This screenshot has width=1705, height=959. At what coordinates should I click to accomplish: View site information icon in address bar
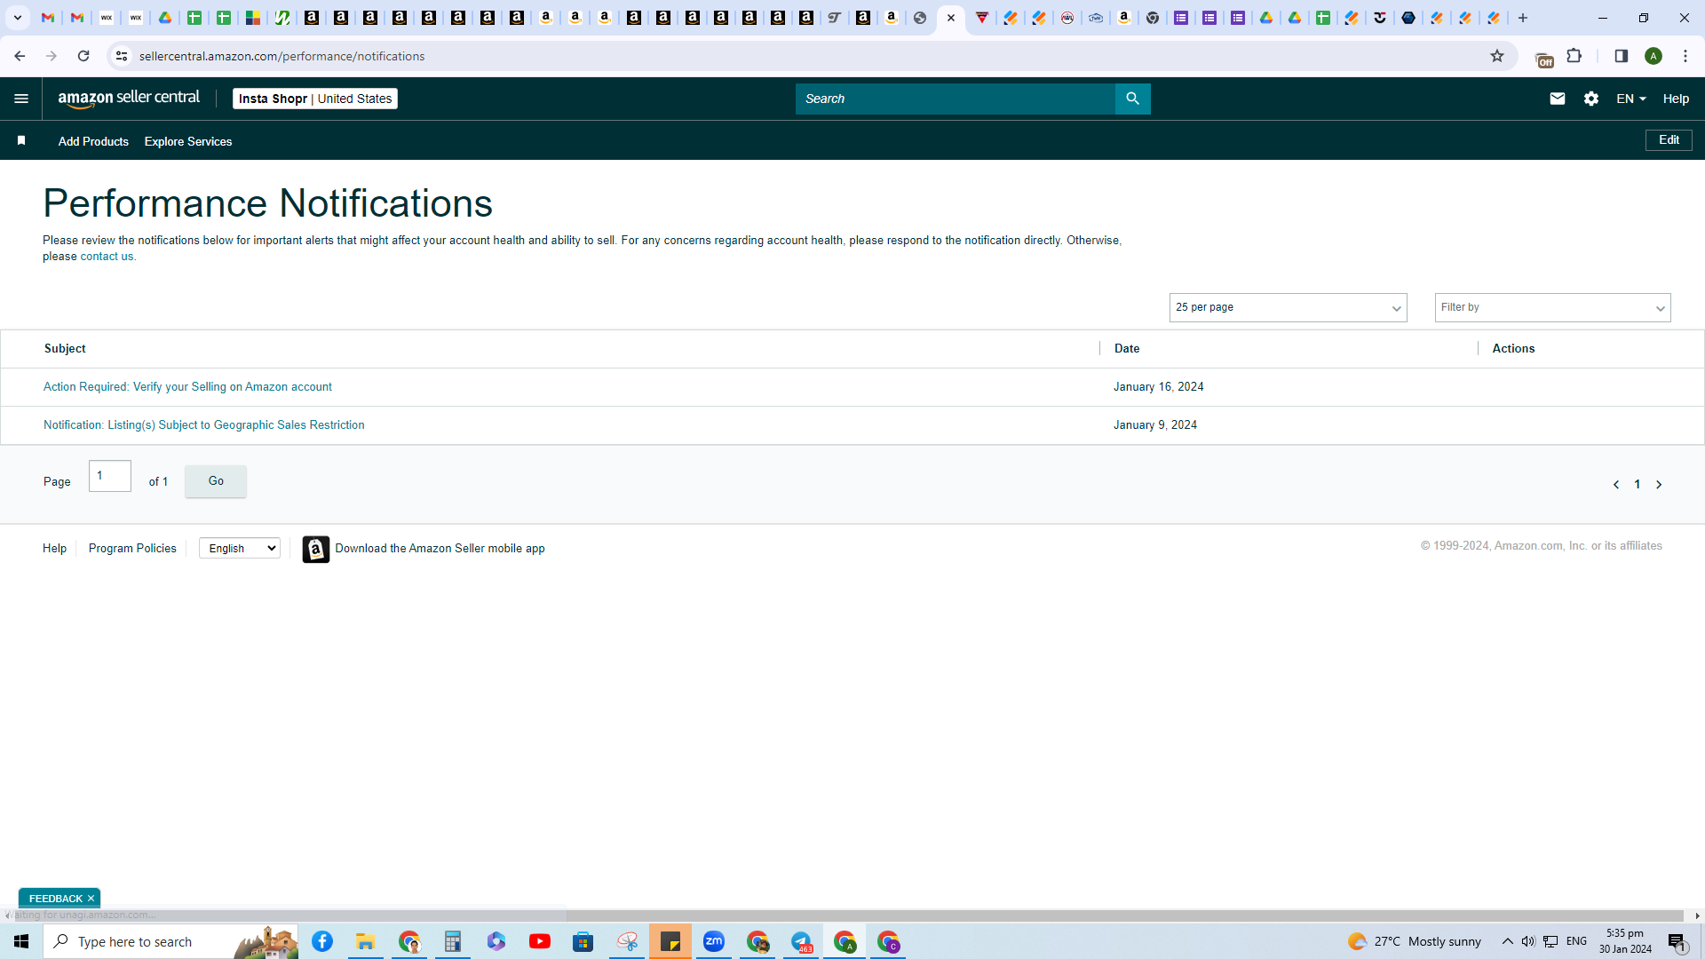tap(122, 56)
